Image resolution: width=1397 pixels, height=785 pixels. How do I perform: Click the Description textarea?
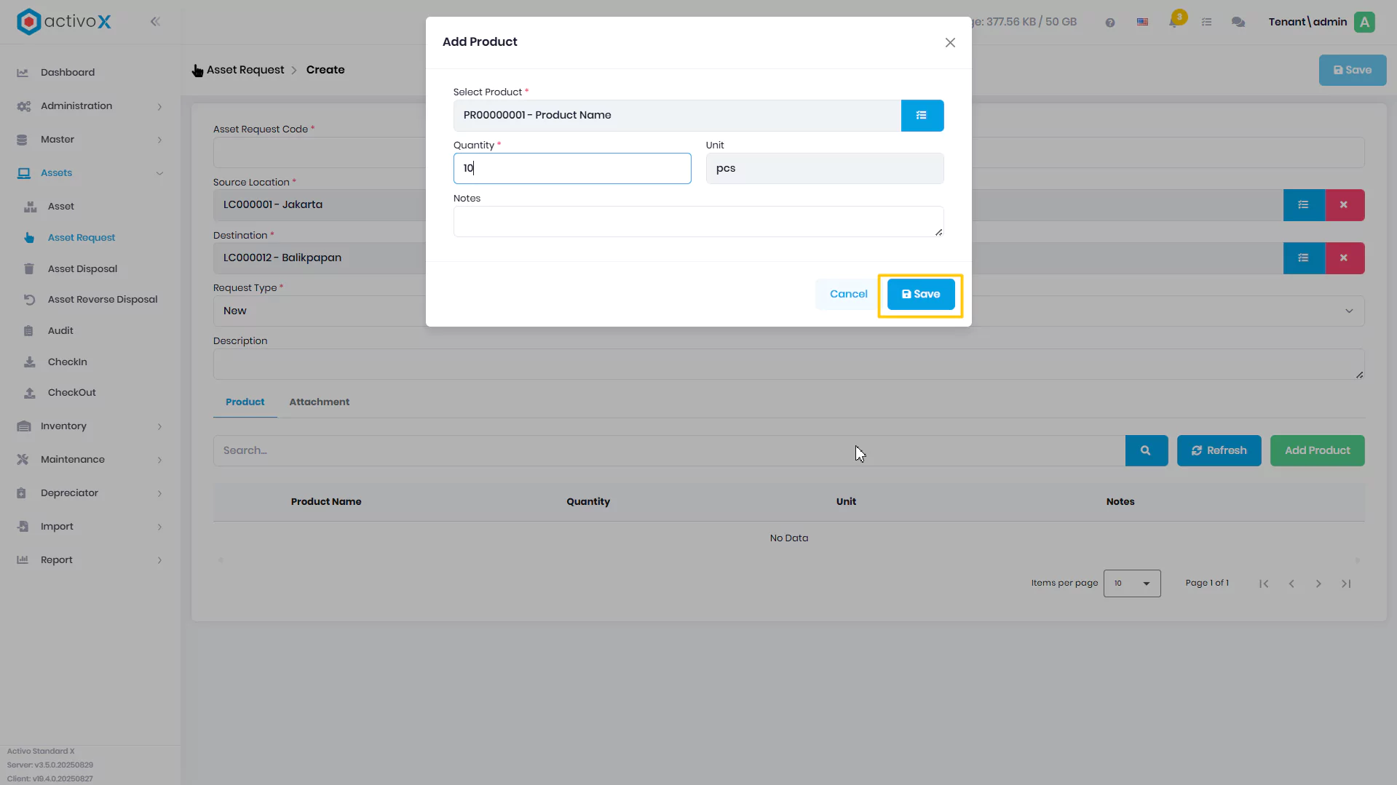789,364
